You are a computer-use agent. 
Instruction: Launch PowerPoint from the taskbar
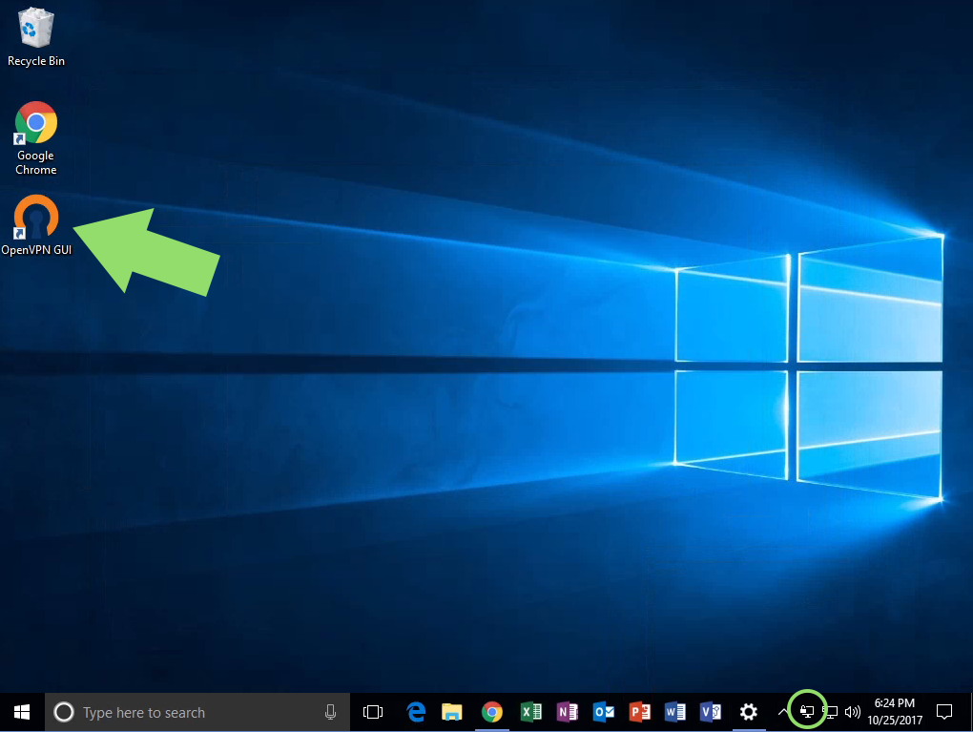pyautogui.click(x=640, y=712)
